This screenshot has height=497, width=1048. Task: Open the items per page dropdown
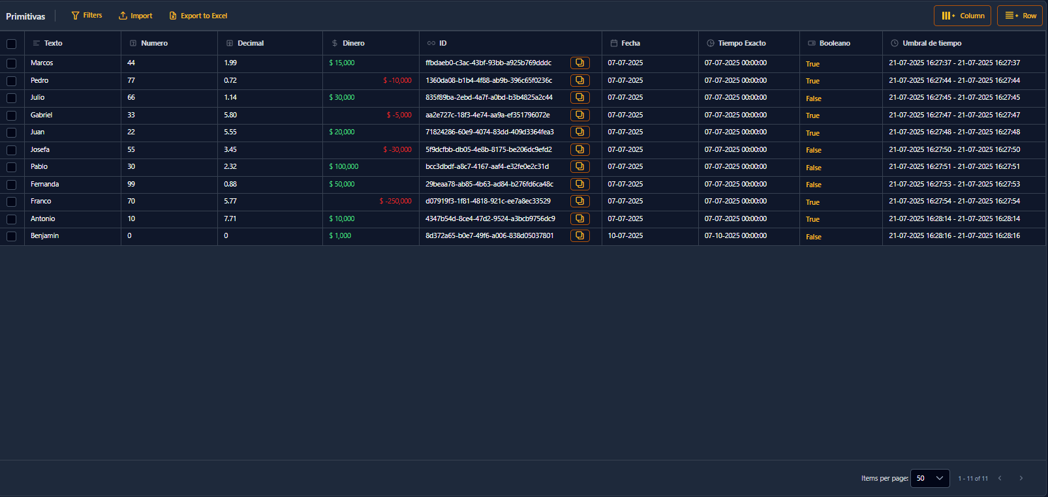(929, 478)
